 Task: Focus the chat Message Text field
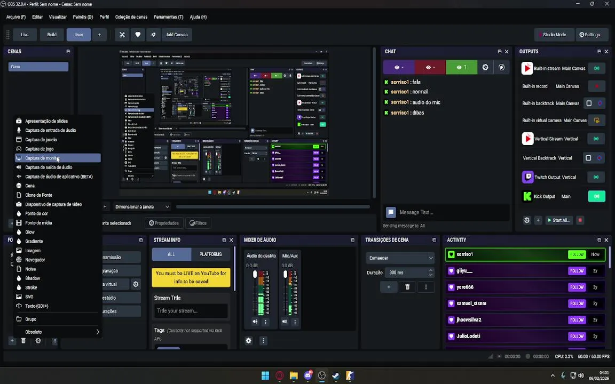coord(453,212)
